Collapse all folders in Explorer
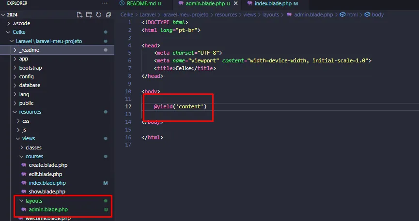419x221 pixels. coord(107,15)
